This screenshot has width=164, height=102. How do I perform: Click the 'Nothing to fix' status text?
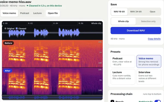point(146,101)
